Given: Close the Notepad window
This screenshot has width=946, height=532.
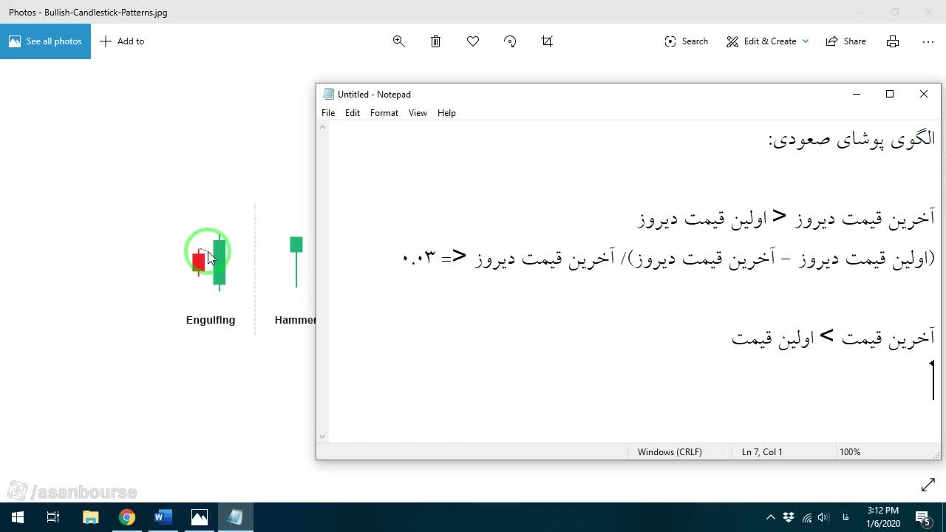Looking at the screenshot, I should pos(924,94).
